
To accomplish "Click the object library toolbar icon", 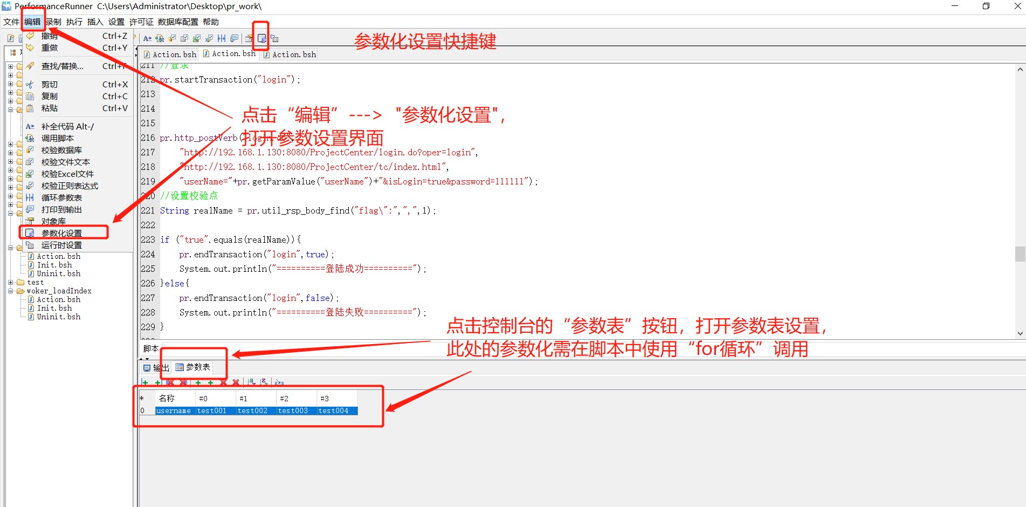I will point(249,38).
